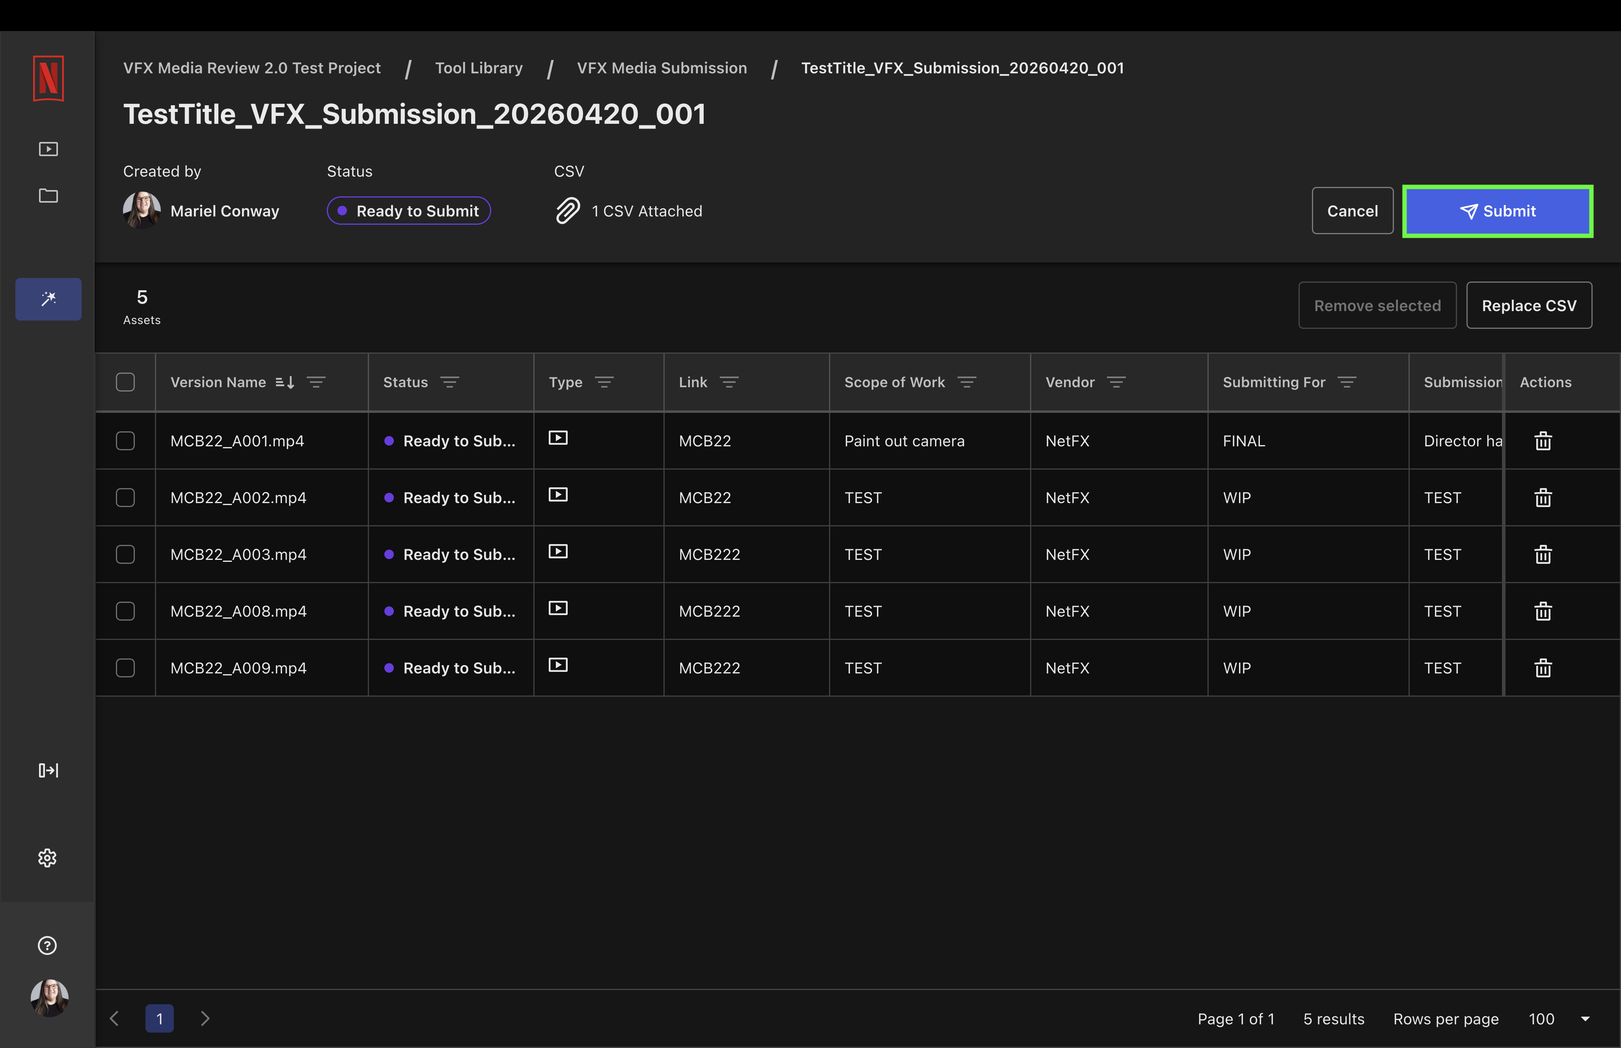The width and height of the screenshot is (1621, 1048).
Task: Open the rows per page dropdown arrow
Action: coord(1586,1019)
